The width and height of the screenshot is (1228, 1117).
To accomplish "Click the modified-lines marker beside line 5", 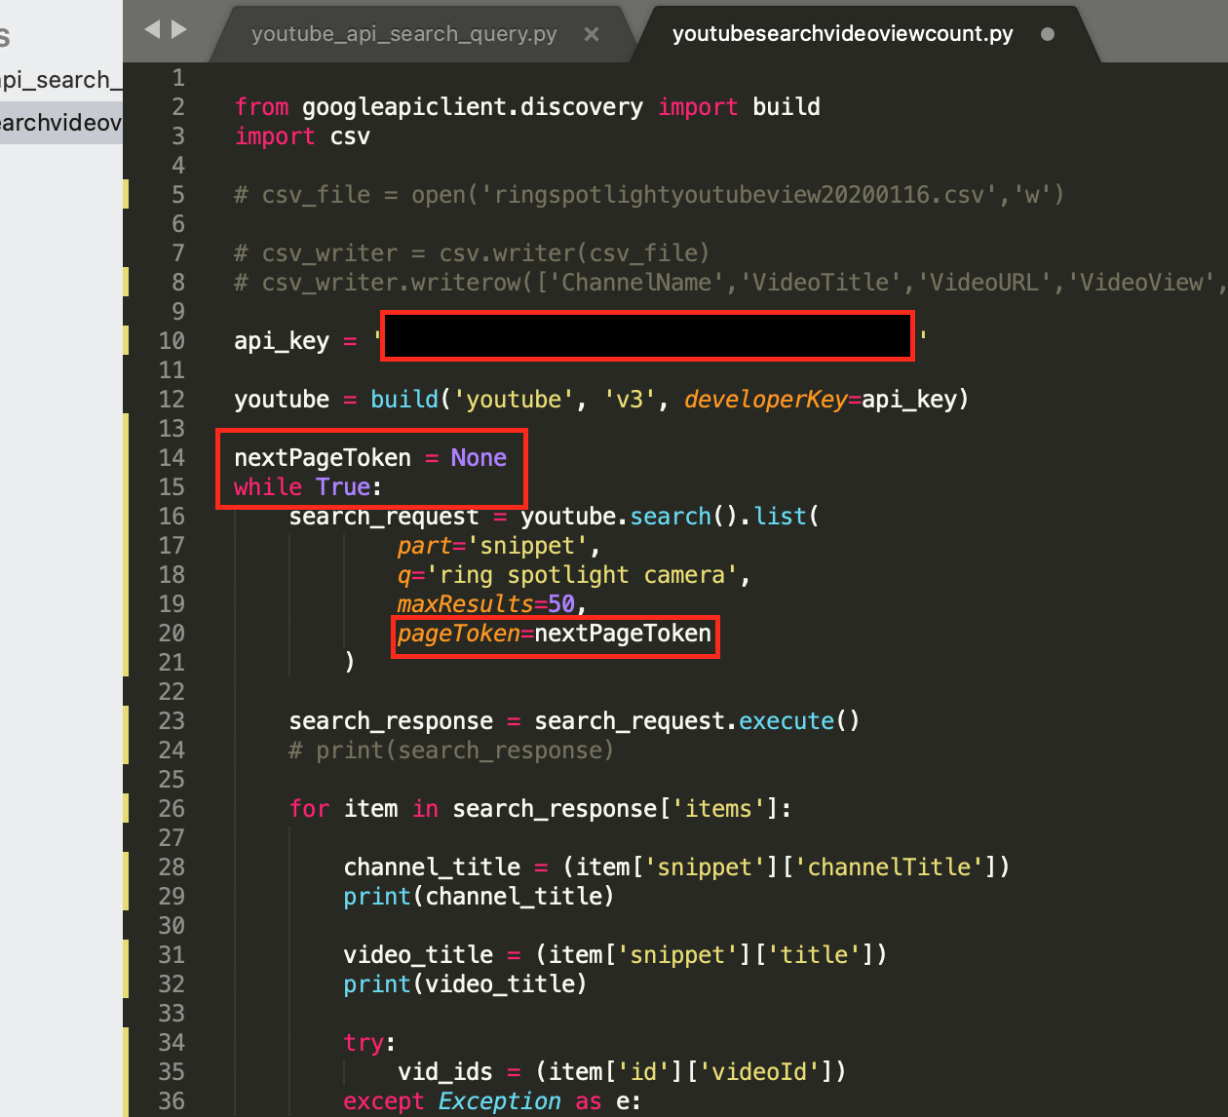I will point(127,194).
